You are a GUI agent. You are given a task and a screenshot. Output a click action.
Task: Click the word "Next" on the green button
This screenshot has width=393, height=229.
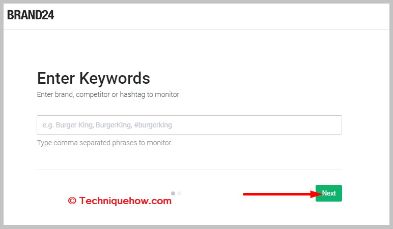(x=329, y=193)
